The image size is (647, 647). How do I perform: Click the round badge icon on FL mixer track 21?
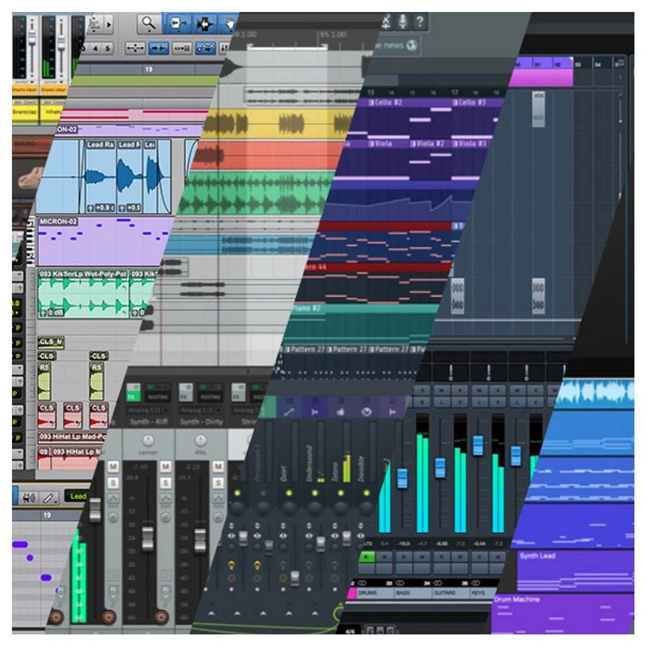(x=367, y=412)
